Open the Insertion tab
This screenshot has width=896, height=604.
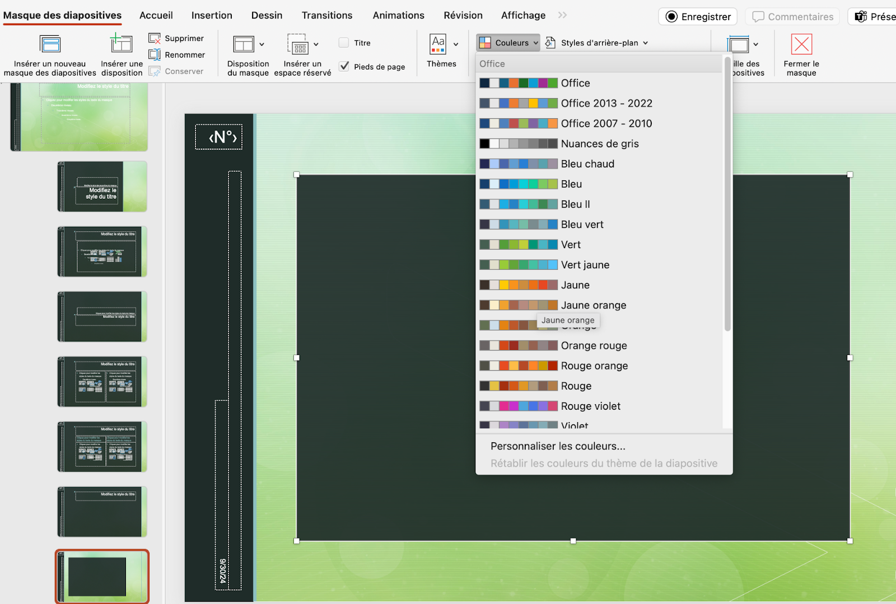point(212,15)
